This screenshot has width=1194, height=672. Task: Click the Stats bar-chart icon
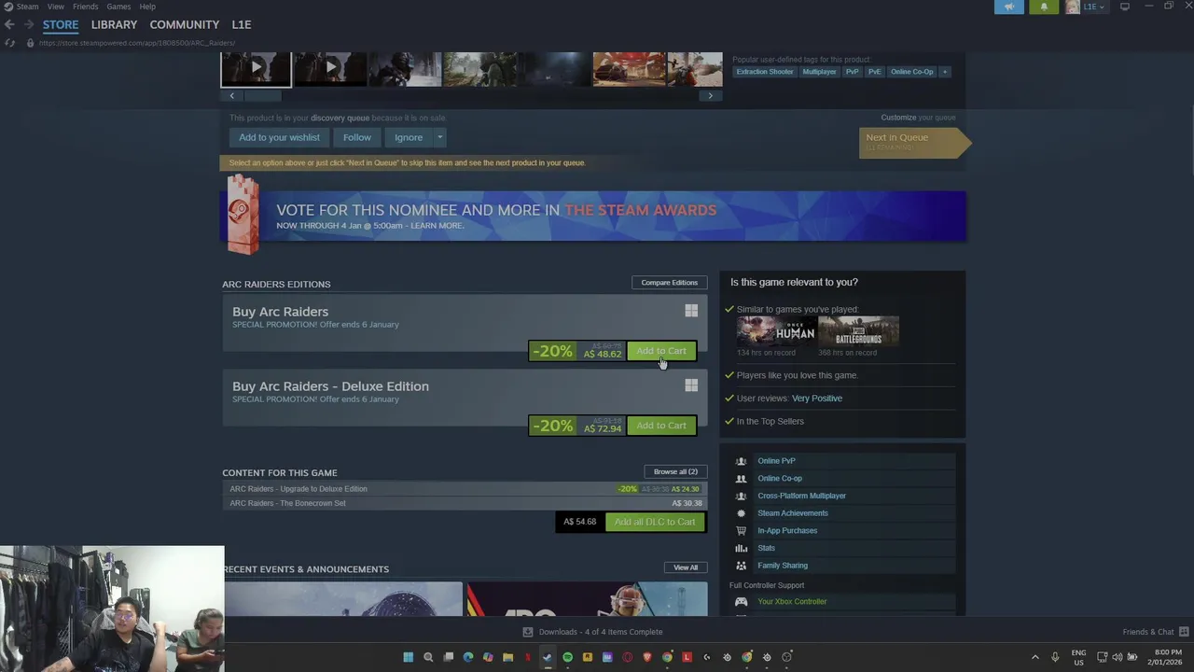coord(741,548)
